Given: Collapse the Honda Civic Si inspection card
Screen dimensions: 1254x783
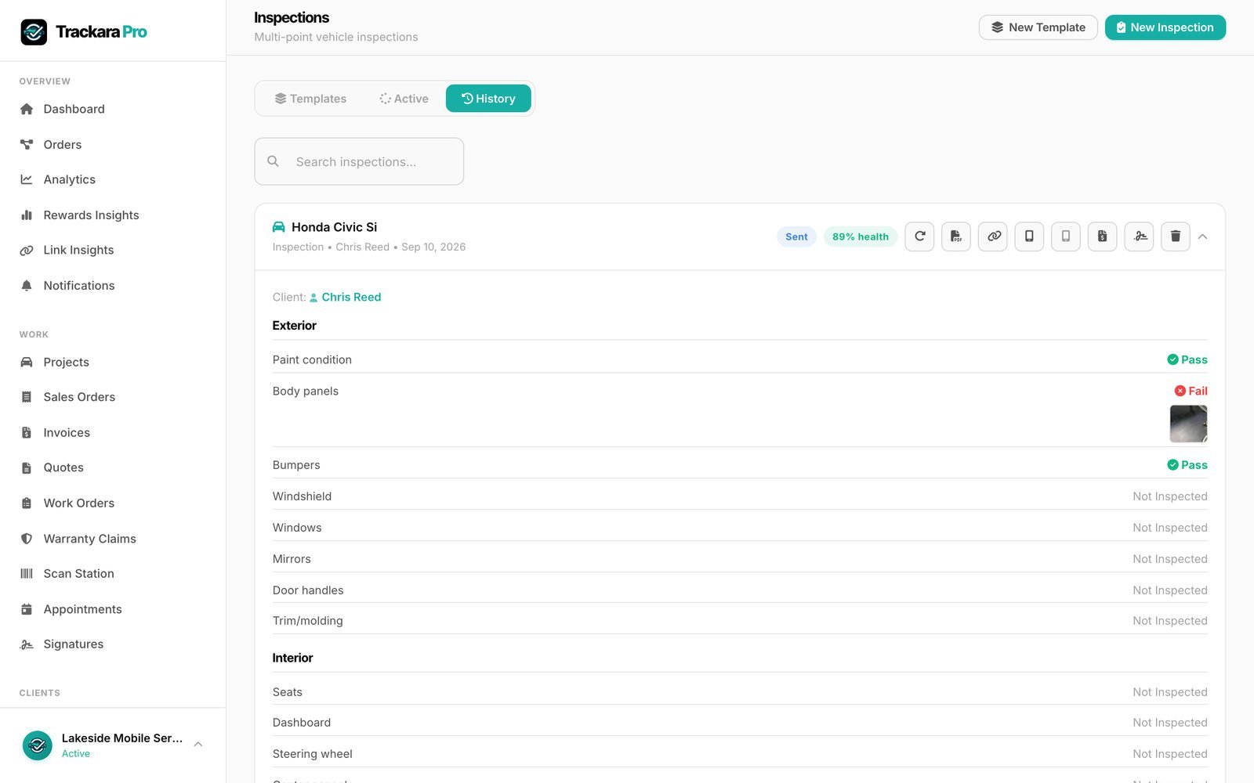Looking at the screenshot, I should point(1202,236).
